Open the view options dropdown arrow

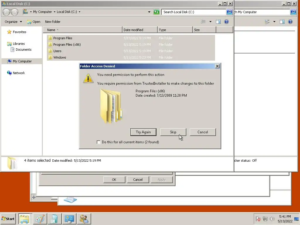pos(210,22)
